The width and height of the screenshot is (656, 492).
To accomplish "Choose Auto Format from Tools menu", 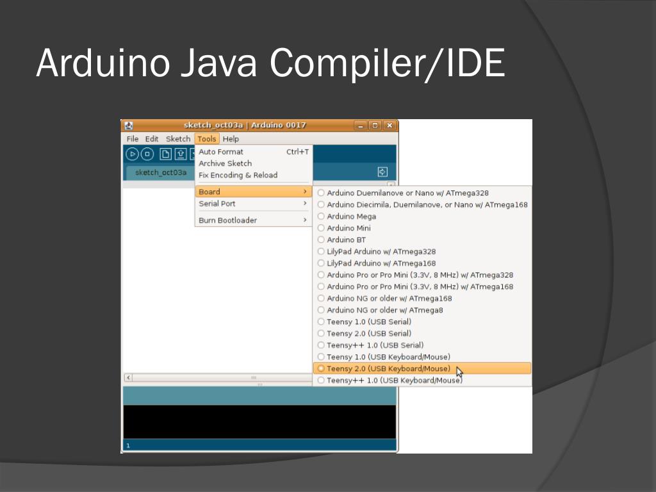I will (254, 152).
